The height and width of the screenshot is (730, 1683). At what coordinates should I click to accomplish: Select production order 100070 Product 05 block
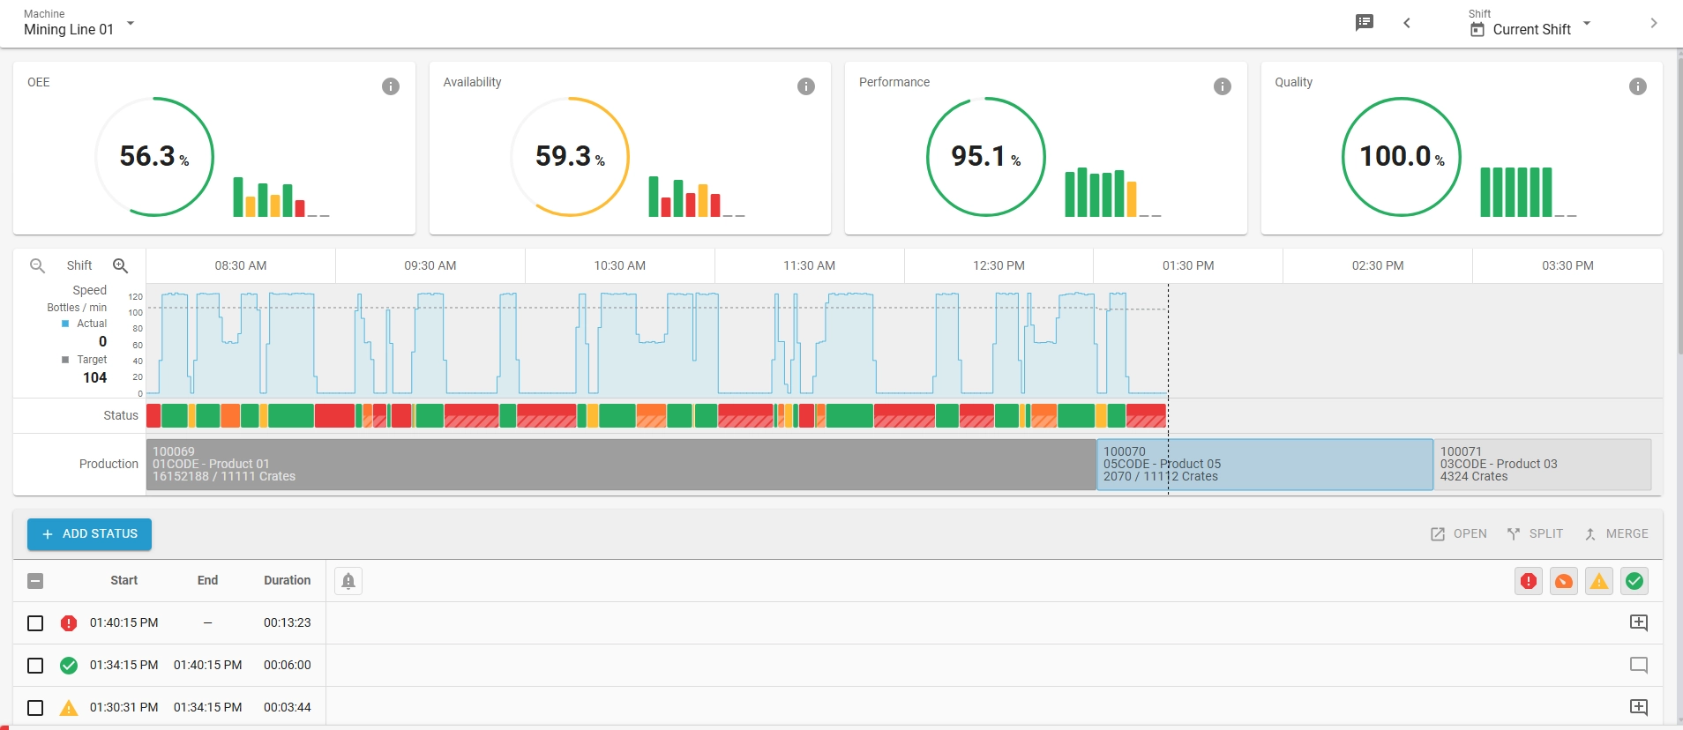click(1264, 465)
